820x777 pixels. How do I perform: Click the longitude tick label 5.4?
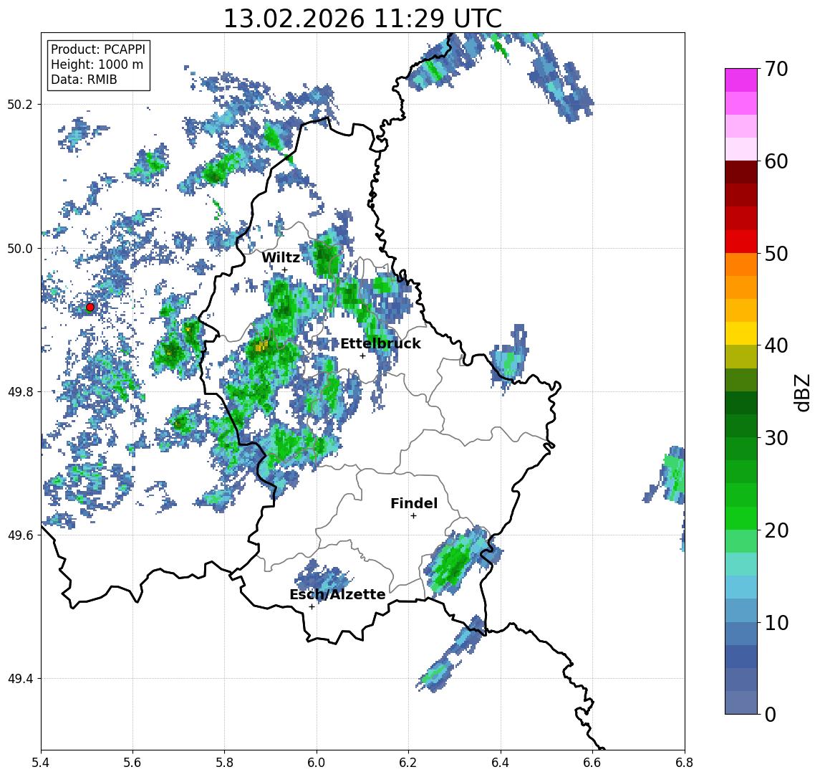(41, 763)
